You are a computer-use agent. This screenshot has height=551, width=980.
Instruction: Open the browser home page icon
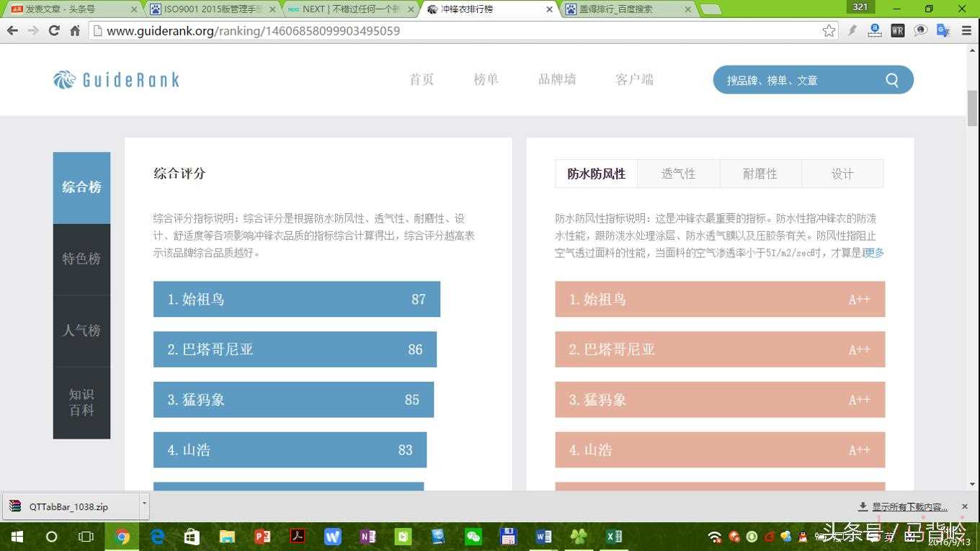[x=75, y=31]
